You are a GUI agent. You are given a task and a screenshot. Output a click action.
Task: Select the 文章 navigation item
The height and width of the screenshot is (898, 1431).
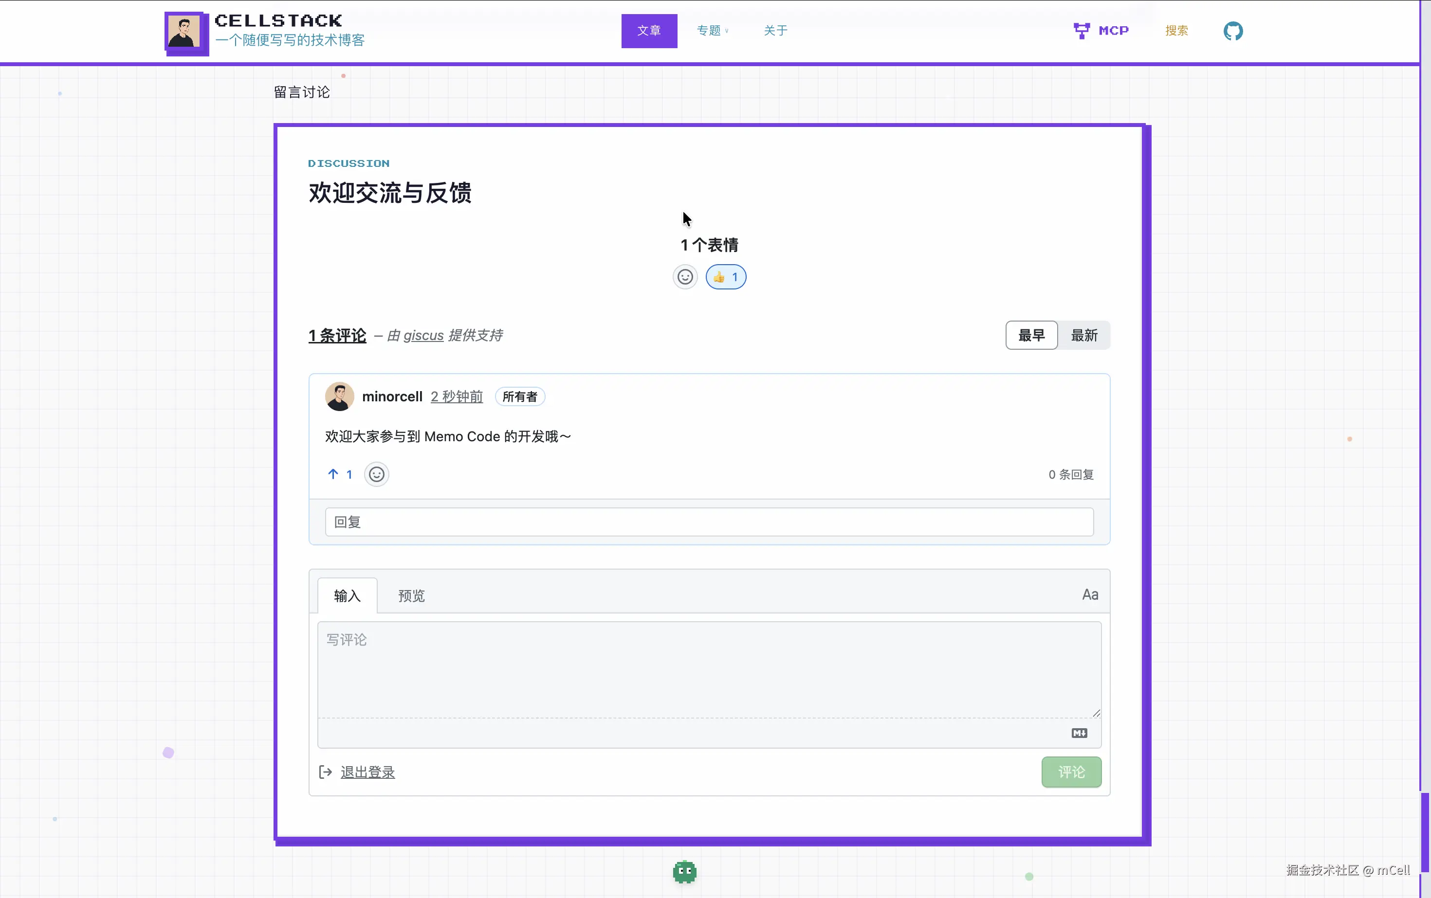click(649, 30)
